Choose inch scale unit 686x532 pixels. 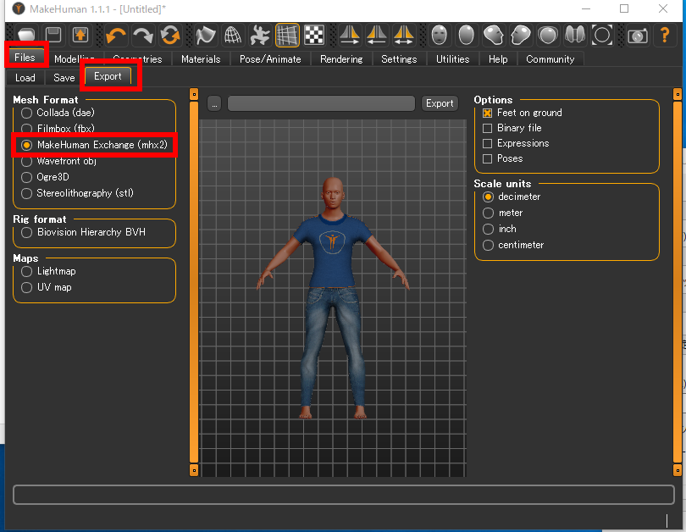click(x=499, y=229)
